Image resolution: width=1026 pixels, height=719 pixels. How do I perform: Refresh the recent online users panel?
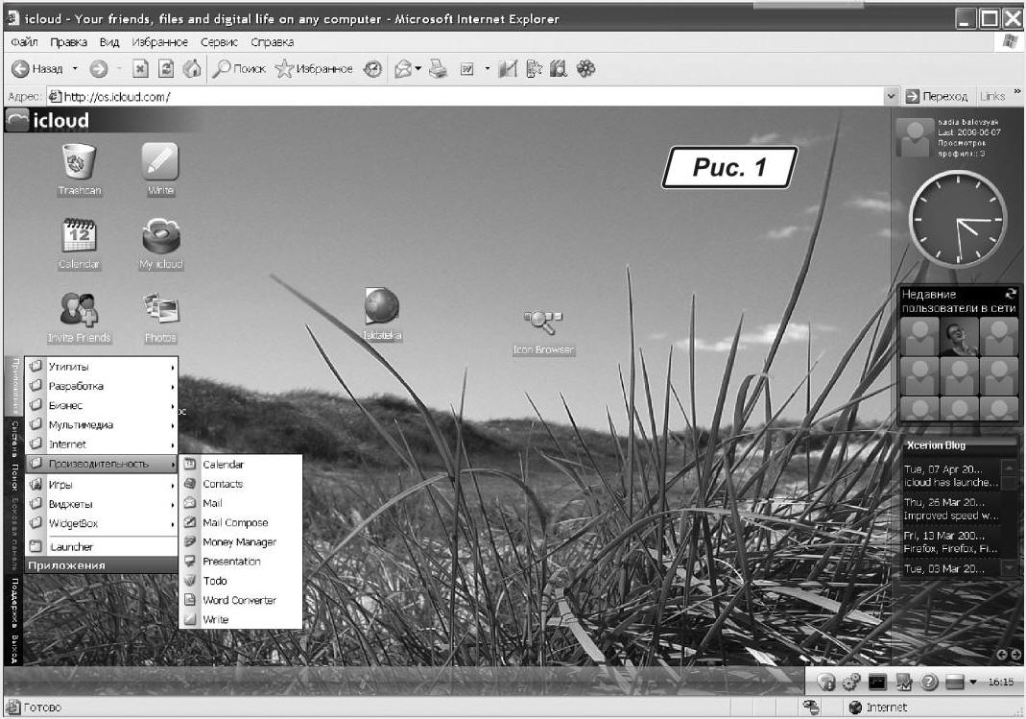click(1009, 294)
